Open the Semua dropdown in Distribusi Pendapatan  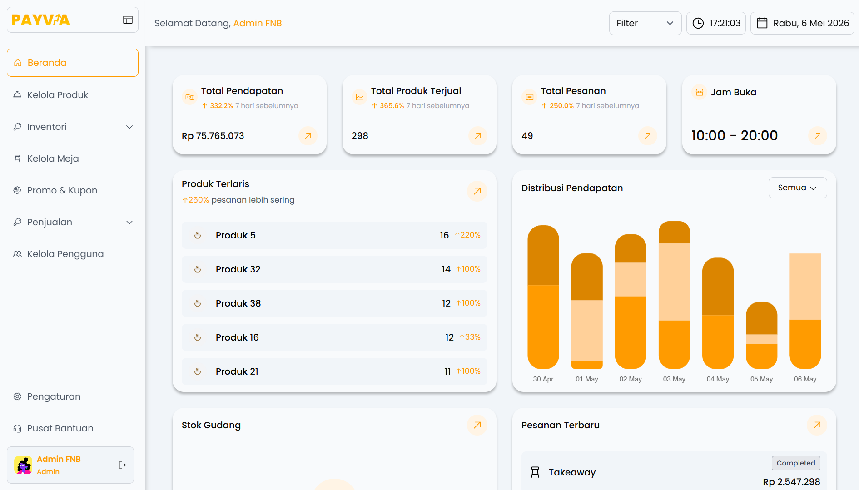(x=798, y=188)
